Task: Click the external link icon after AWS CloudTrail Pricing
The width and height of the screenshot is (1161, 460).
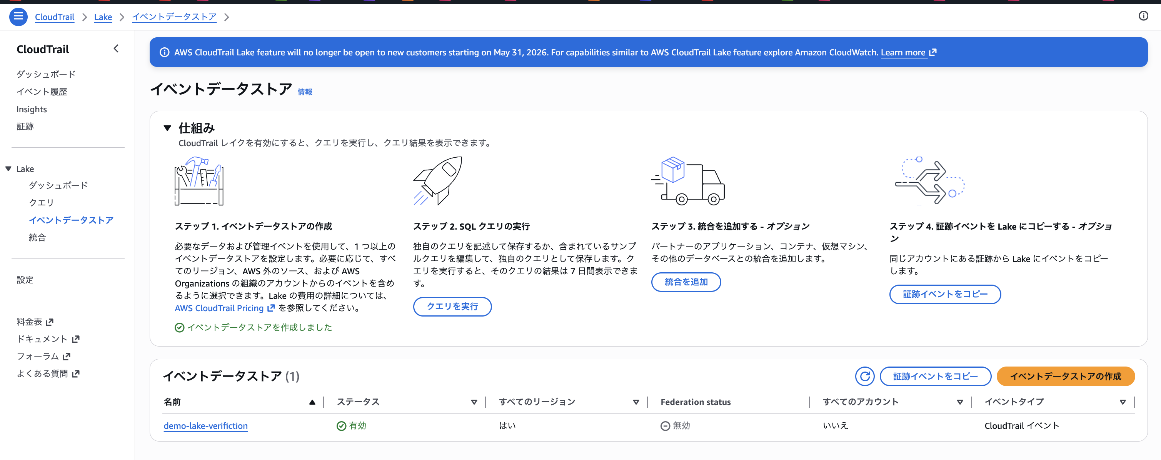Action: (271, 308)
